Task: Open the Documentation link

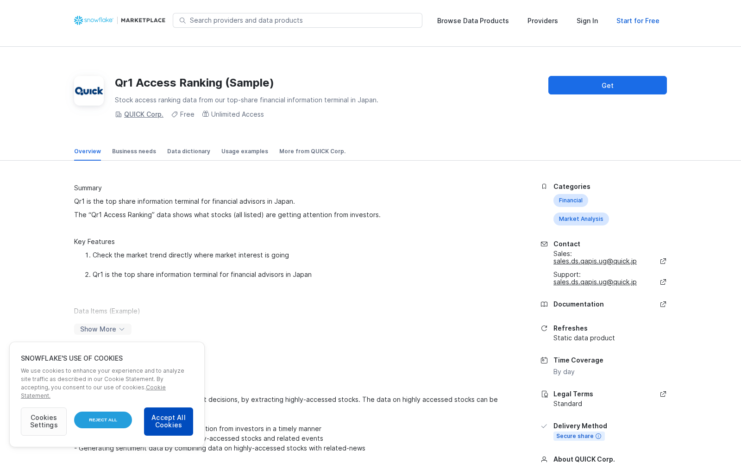Action: point(578,304)
